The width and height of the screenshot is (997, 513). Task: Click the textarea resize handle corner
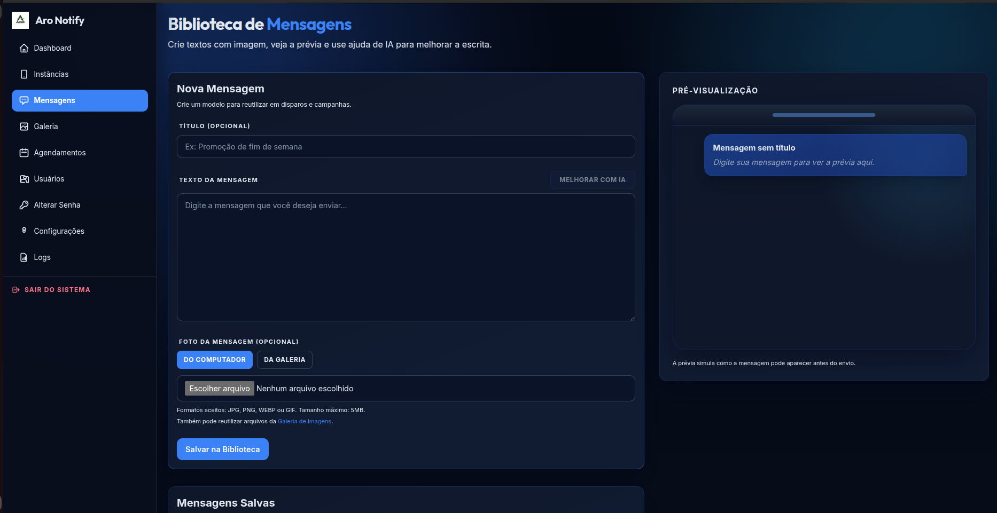[x=632, y=318]
